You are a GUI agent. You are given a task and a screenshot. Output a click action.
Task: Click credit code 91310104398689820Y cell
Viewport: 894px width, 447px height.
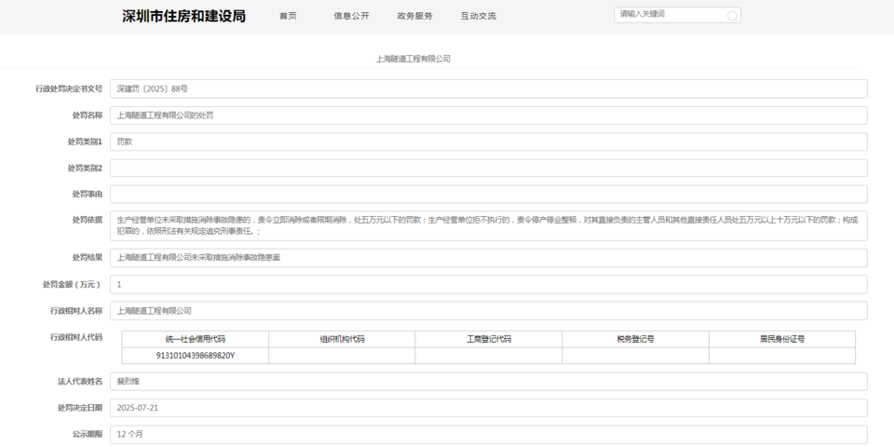pyautogui.click(x=196, y=356)
